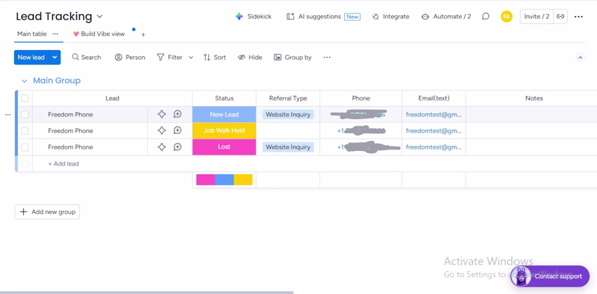Expand subitems arrow in first Freedom Phone row
The image size is (597, 294).
click(x=39, y=114)
